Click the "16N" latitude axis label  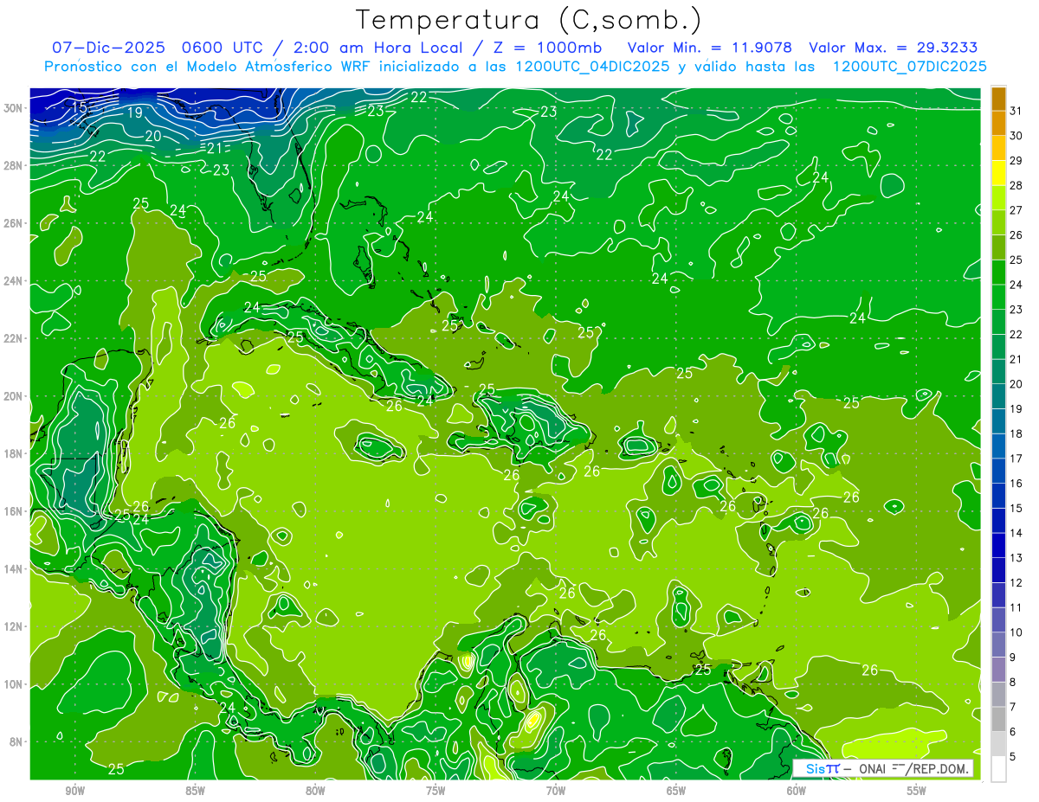tap(15, 511)
